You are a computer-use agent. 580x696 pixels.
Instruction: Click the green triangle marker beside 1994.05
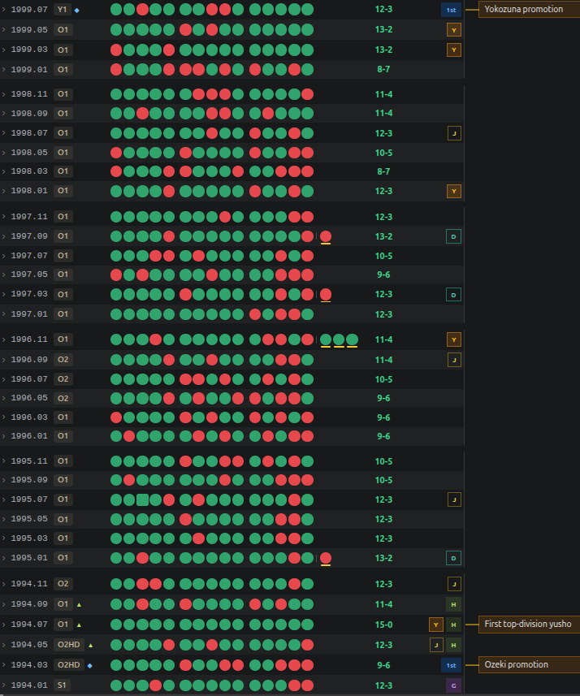tap(91, 645)
